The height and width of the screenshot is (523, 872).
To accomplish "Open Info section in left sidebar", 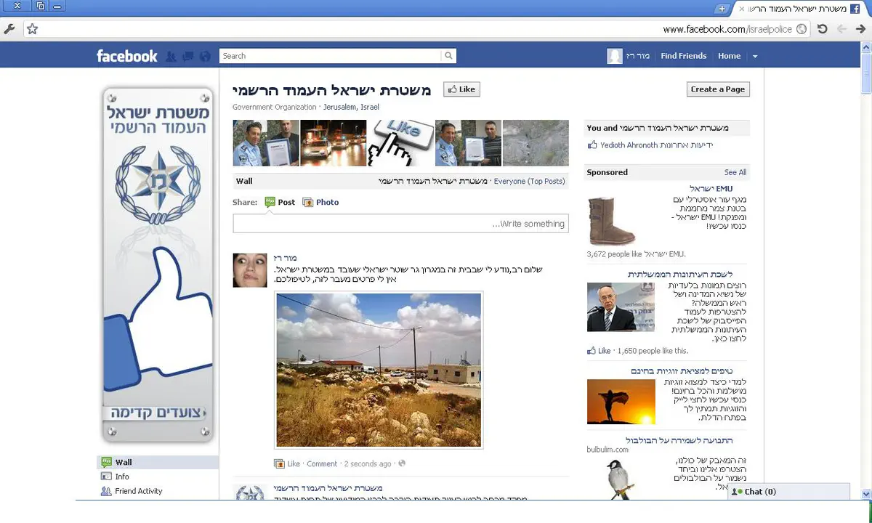I will click(x=121, y=477).
